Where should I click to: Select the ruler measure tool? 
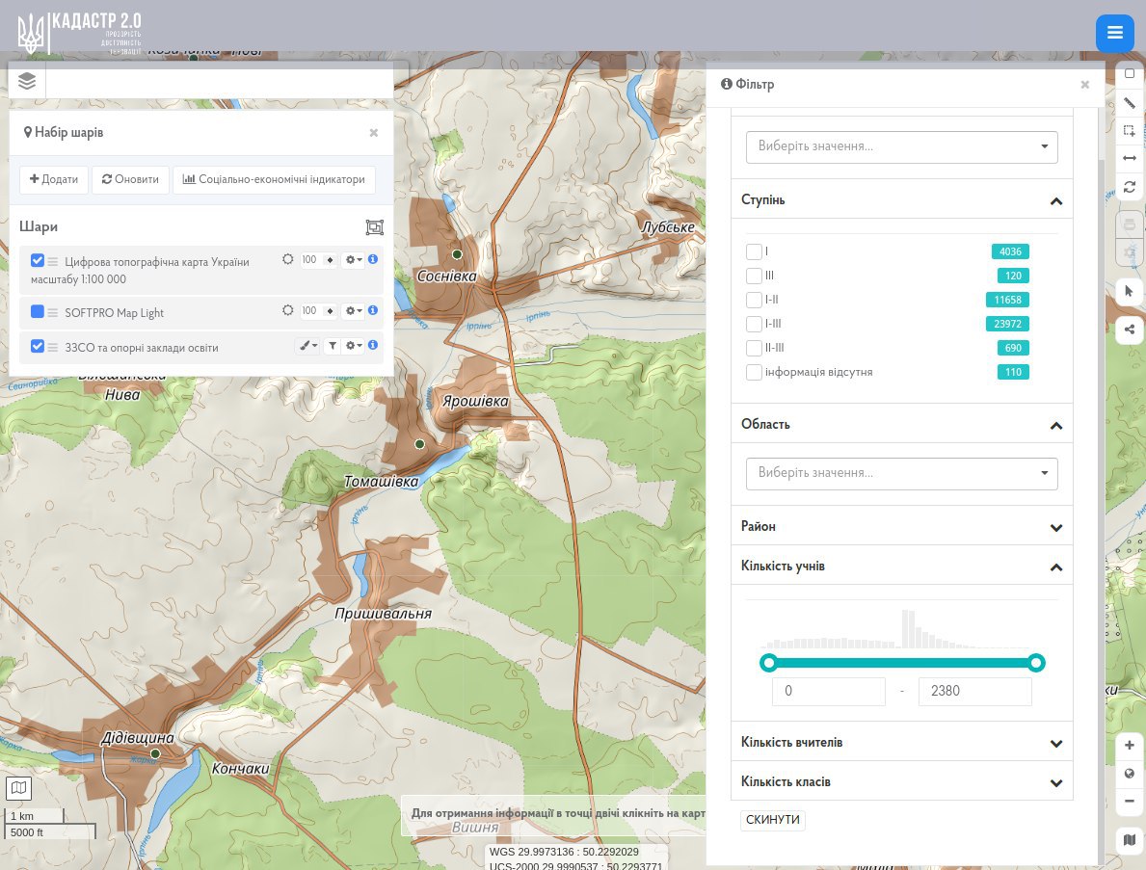[x=1130, y=103]
